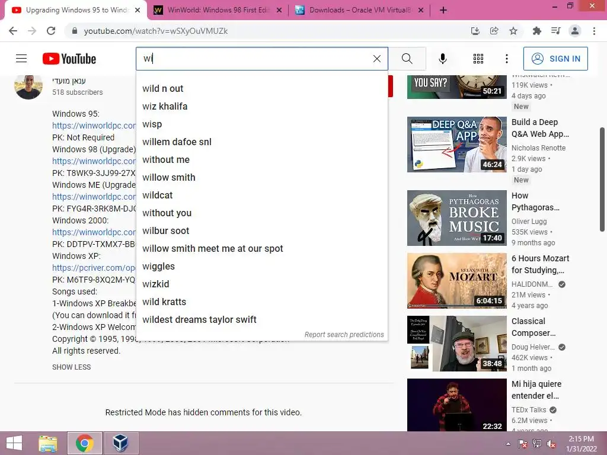
Task: Open a new browser tab
Action: [443, 11]
